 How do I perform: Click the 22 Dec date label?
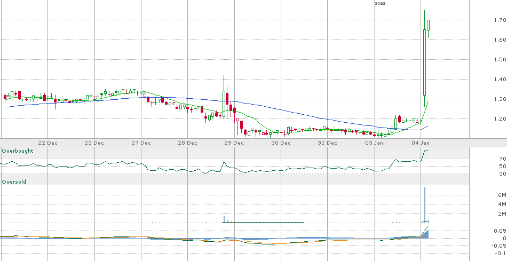(47, 143)
